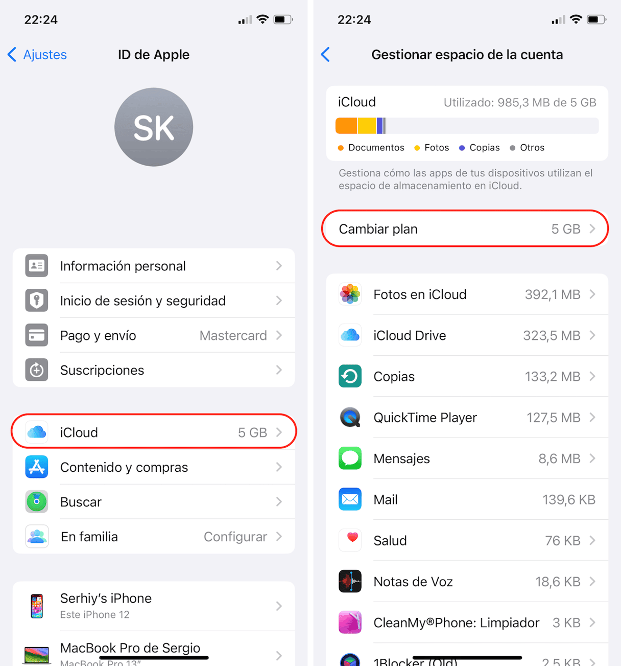
Task: Tap the Contenido y compras App Store icon
Action: tap(37, 467)
